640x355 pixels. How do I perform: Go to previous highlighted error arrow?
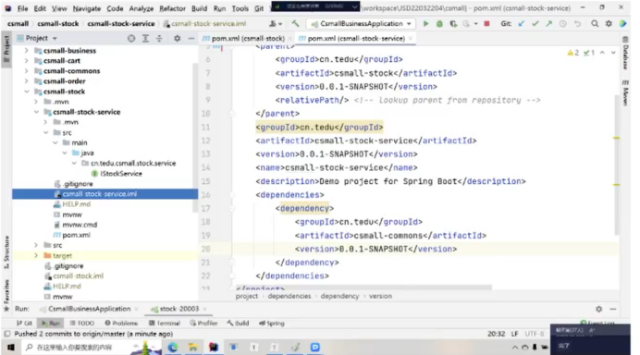point(602,53)
